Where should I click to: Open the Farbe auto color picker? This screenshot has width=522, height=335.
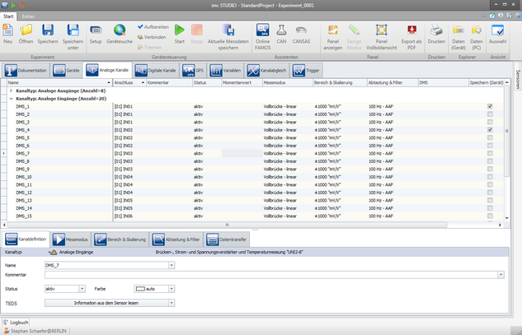(x=170, y=289)
